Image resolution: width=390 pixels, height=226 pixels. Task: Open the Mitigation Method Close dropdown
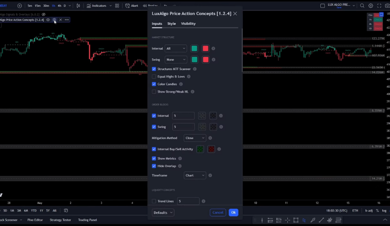195,138
